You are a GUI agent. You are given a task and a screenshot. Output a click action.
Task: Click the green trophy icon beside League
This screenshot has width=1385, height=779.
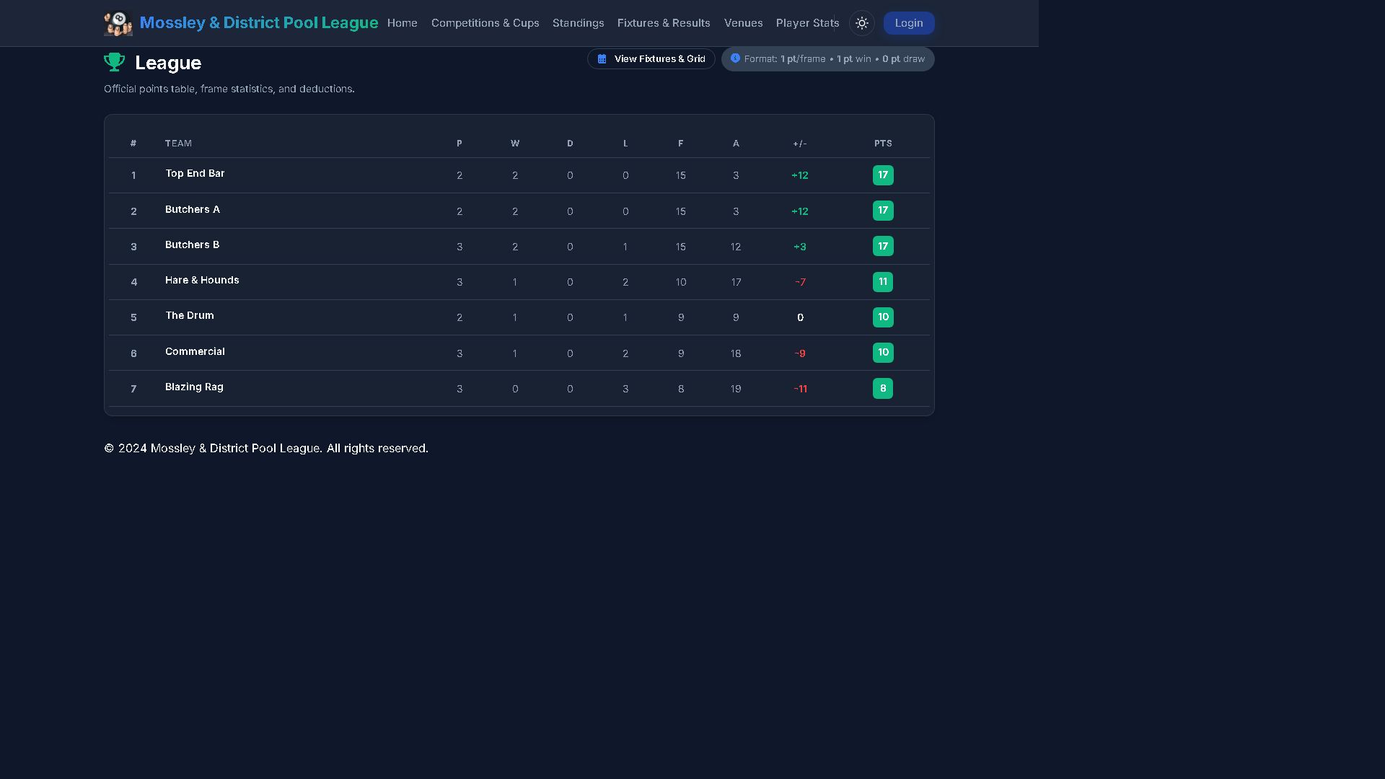pos(115,63)
